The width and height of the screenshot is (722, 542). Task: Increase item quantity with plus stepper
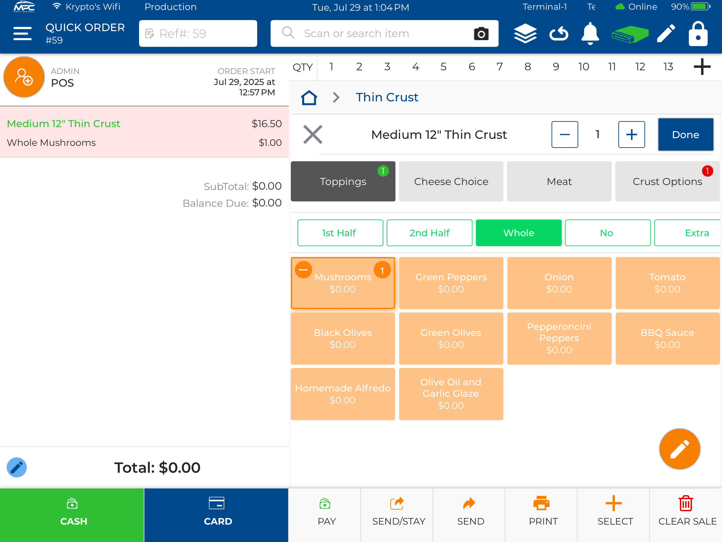coord(631,134)
